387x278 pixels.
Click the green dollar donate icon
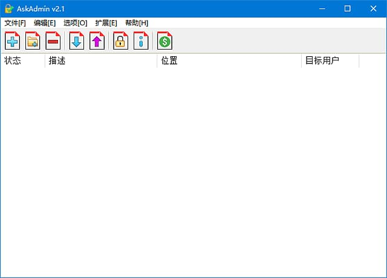(x=165, y=41)
